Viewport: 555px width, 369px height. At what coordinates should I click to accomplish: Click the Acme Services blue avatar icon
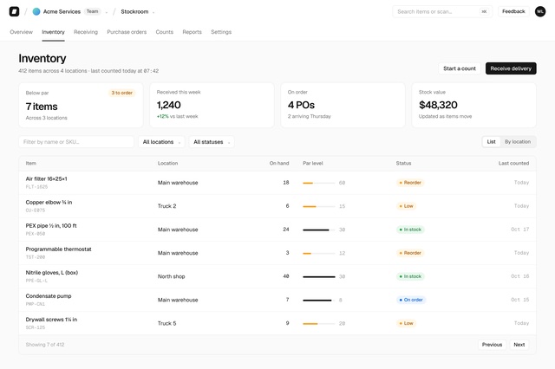pyautogui.click(x=36, y=11)
